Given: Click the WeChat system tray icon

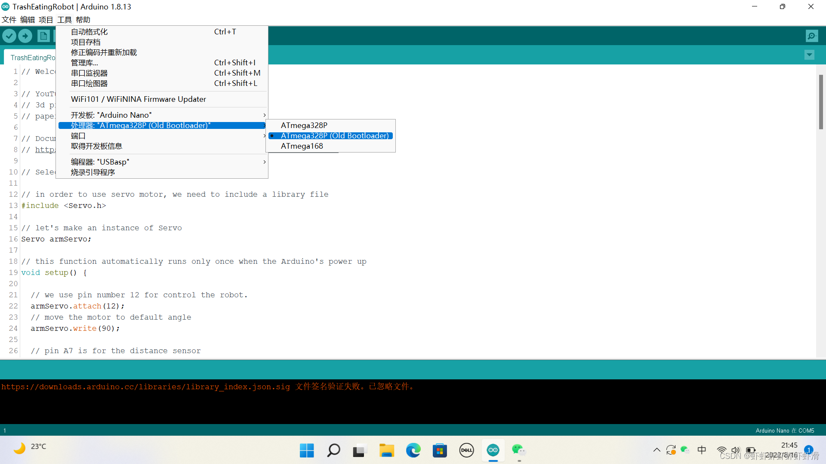Looking at the screenshot, I should pyautogui.click(x=685, y=450).
